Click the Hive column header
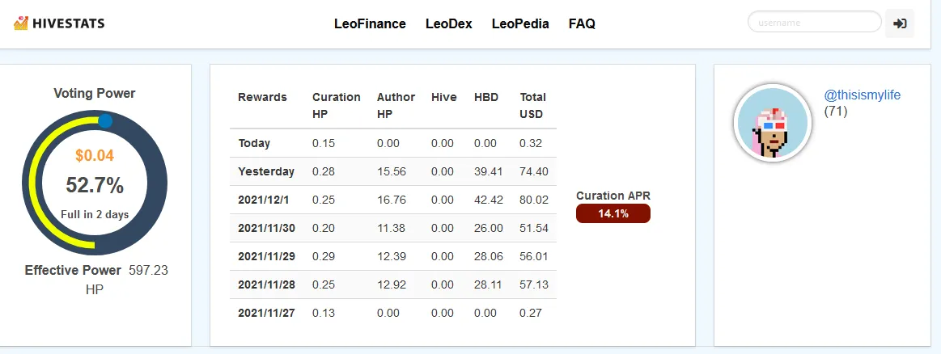Screen dimensions: 941x354 [443, 97]
